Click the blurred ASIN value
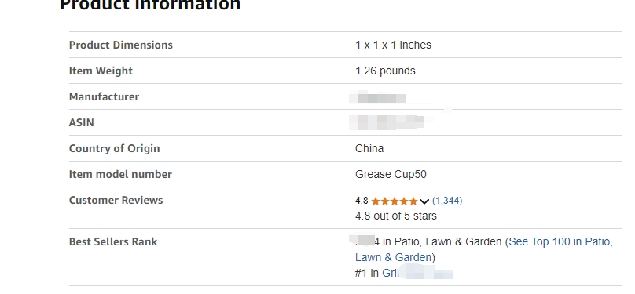Image resolution: width=635 pixels, height=294 pixels. pos(387,122)
